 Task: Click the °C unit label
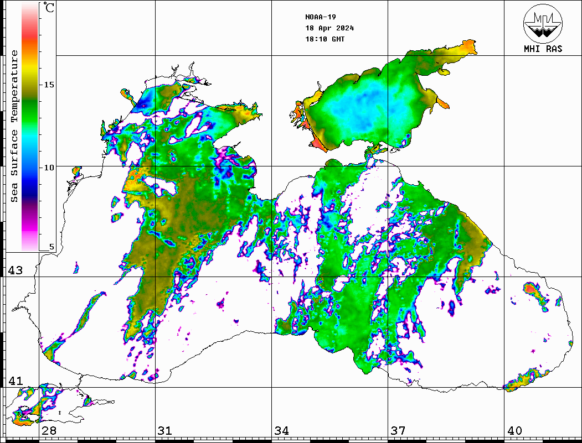click(49, 7)
